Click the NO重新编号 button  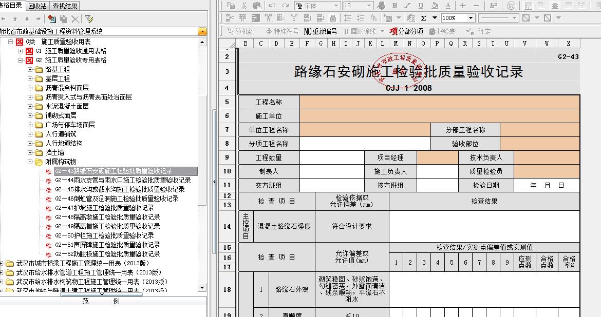point(321,31)
